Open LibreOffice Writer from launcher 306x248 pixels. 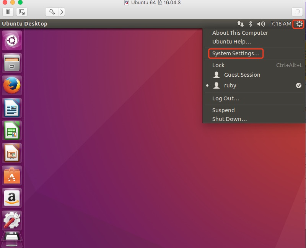[x=12, y=108]
